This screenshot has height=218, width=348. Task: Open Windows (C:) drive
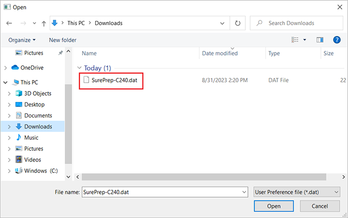coord(41,171)
